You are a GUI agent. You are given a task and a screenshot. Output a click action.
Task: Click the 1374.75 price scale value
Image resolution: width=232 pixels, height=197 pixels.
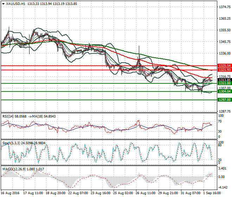(225, 7)
